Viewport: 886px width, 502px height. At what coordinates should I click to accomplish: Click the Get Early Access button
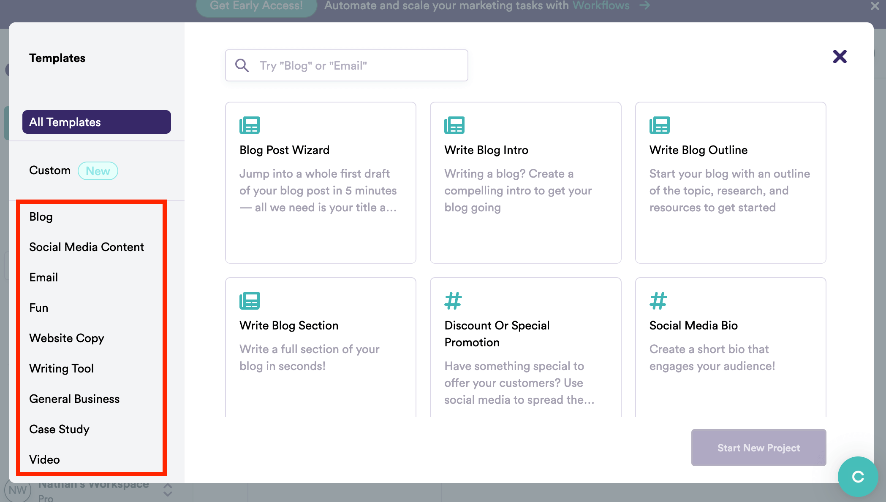point(256,6)
